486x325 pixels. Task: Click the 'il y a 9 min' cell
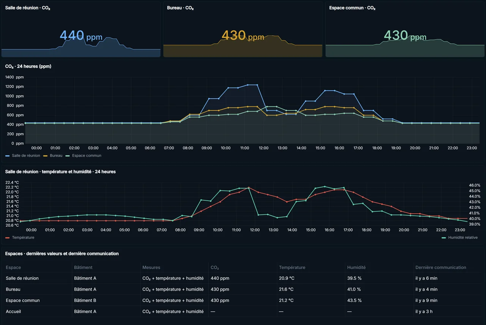[426, 300]
